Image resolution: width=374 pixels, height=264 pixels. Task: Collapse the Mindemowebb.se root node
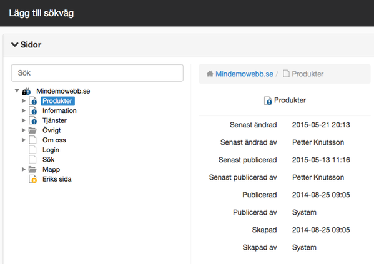click(17, 90)
